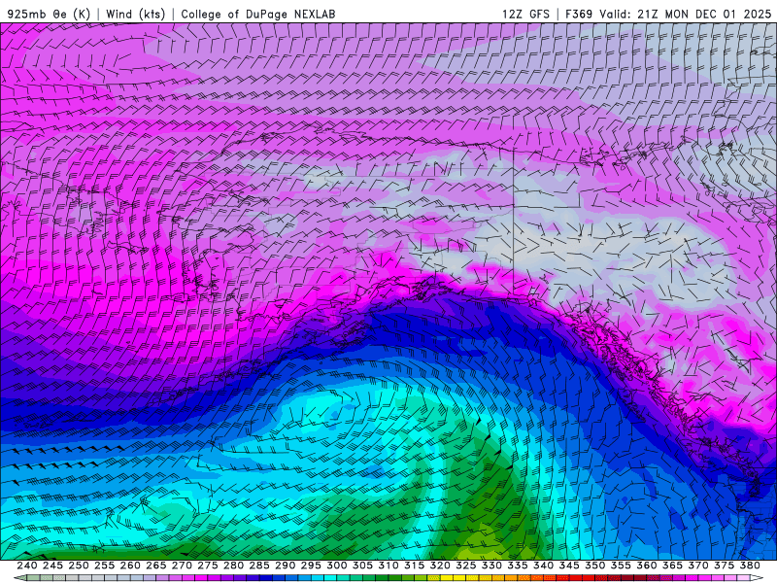Click the 280 value on color scale

click(x=233, y=566)
